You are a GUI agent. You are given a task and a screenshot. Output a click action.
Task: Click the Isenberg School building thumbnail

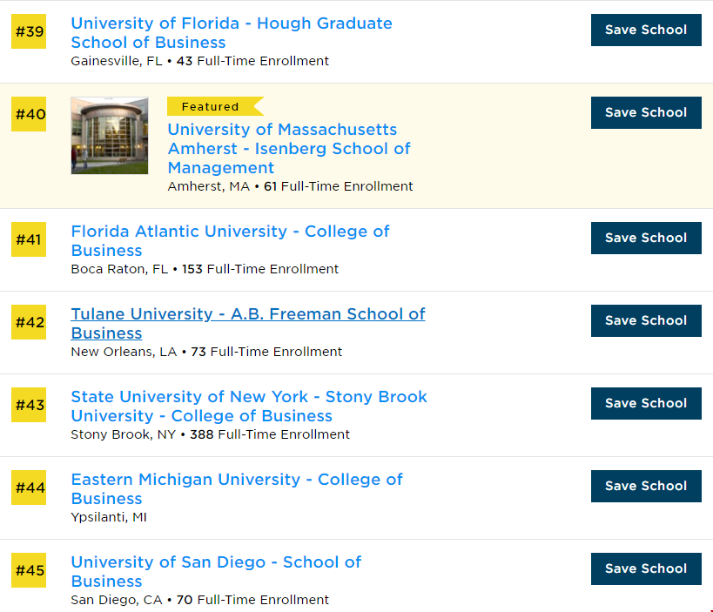point(110,136)
